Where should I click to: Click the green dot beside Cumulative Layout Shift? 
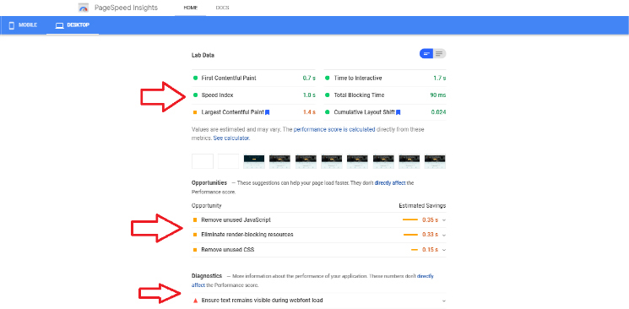pos(328,112)
